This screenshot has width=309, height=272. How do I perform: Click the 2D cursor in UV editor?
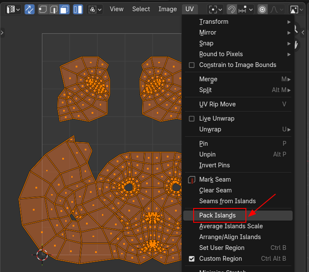(42, 255)
